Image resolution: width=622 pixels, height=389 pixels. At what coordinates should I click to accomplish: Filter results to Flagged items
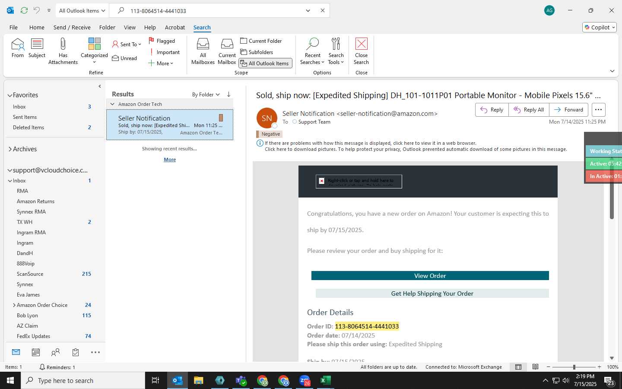[x=162, y=41]
